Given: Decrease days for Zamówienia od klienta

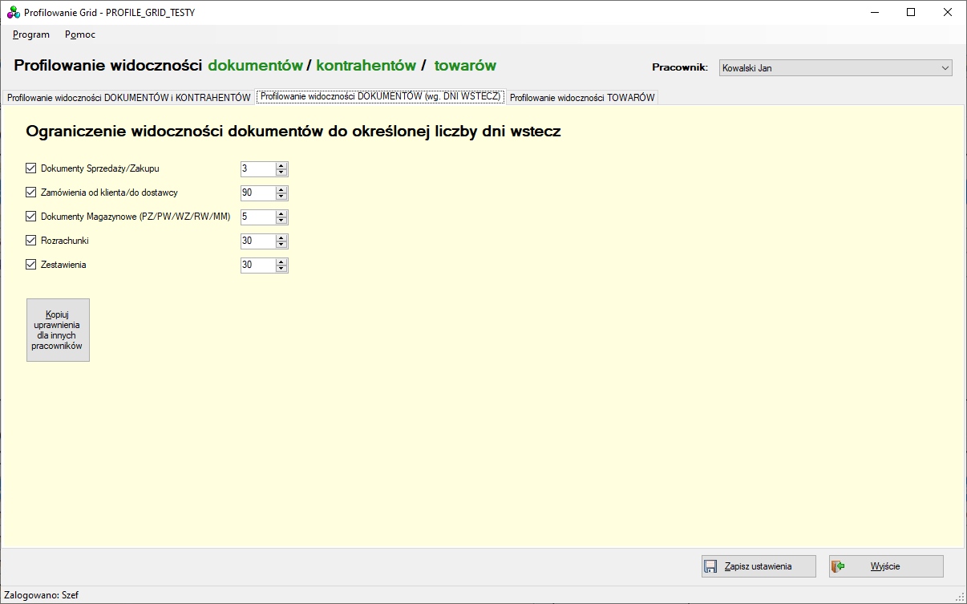Looking at the screenshot, I should [281, 197].
